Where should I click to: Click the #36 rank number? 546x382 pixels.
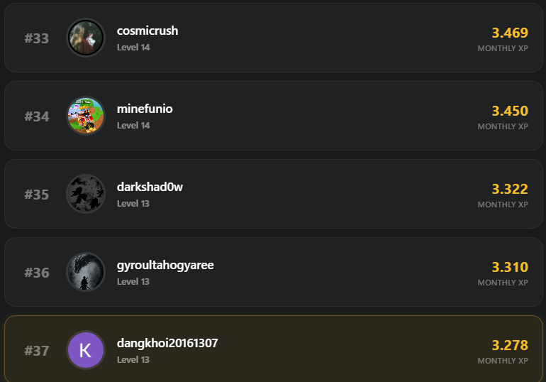tap(37, 273)
